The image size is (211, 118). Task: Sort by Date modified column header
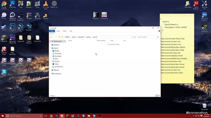101,40
